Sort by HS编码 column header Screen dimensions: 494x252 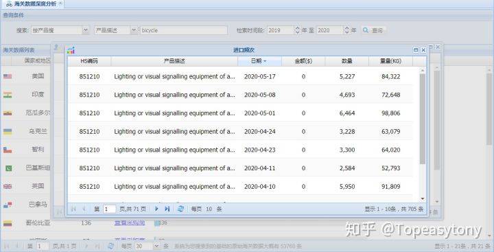point(89,61)
